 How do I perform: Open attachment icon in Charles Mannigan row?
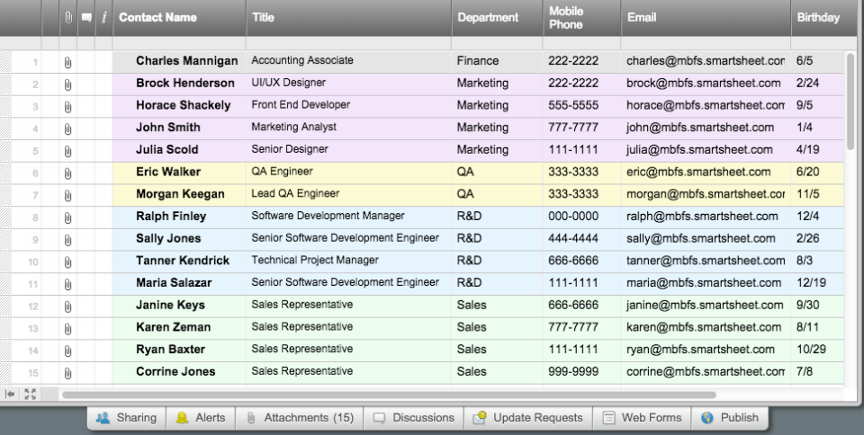point(67,62)
